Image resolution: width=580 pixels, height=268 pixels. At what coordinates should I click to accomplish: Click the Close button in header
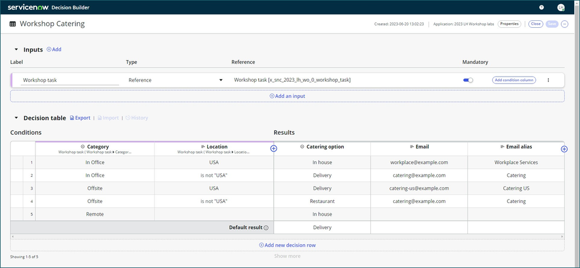coord(536,24)
